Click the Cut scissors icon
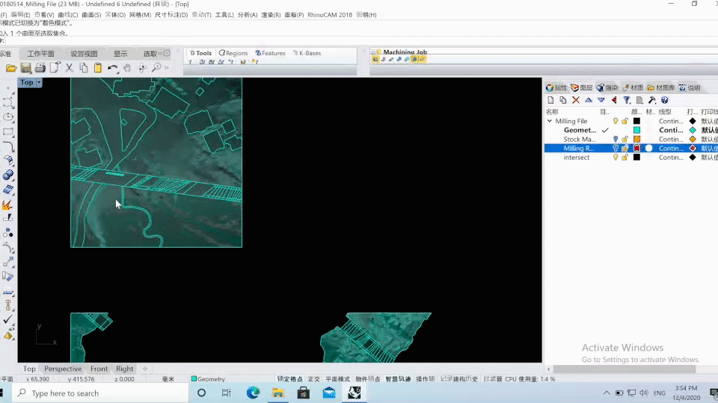The height and width of the screenshot is (403, 718). click(70, 68)
